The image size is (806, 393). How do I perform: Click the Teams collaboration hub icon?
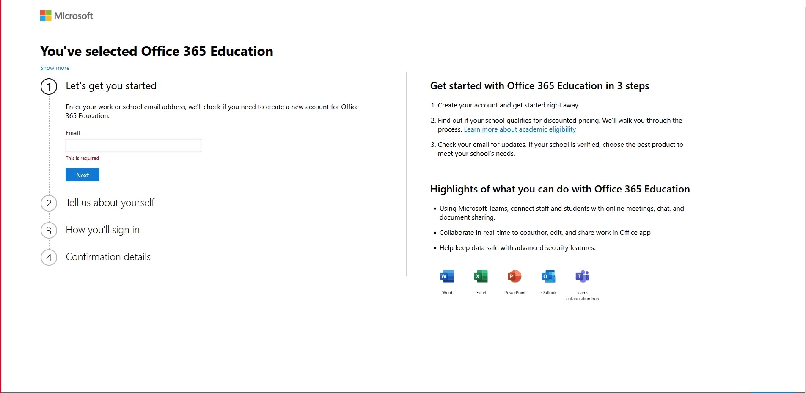pyautogui.click(x=583, y=277)
